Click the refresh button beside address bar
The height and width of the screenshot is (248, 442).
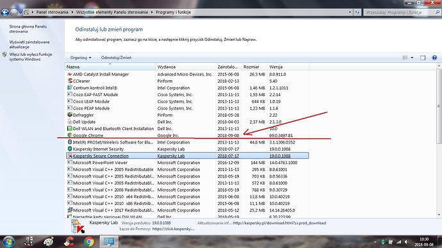point(357,12)
